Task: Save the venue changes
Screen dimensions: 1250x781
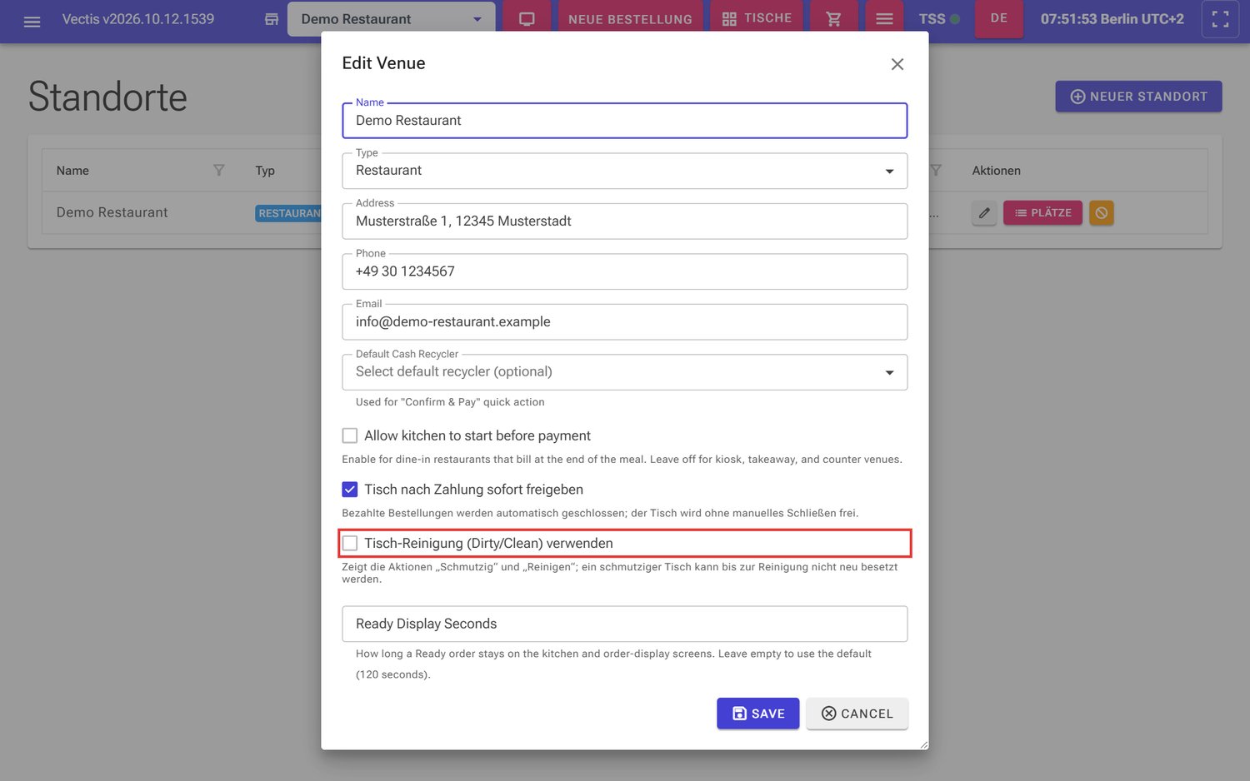Action: [758, 714]
